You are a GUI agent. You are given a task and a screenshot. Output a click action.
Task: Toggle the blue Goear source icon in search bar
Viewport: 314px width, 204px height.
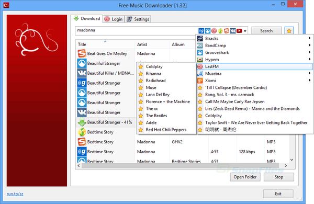(x=201, y=31)
